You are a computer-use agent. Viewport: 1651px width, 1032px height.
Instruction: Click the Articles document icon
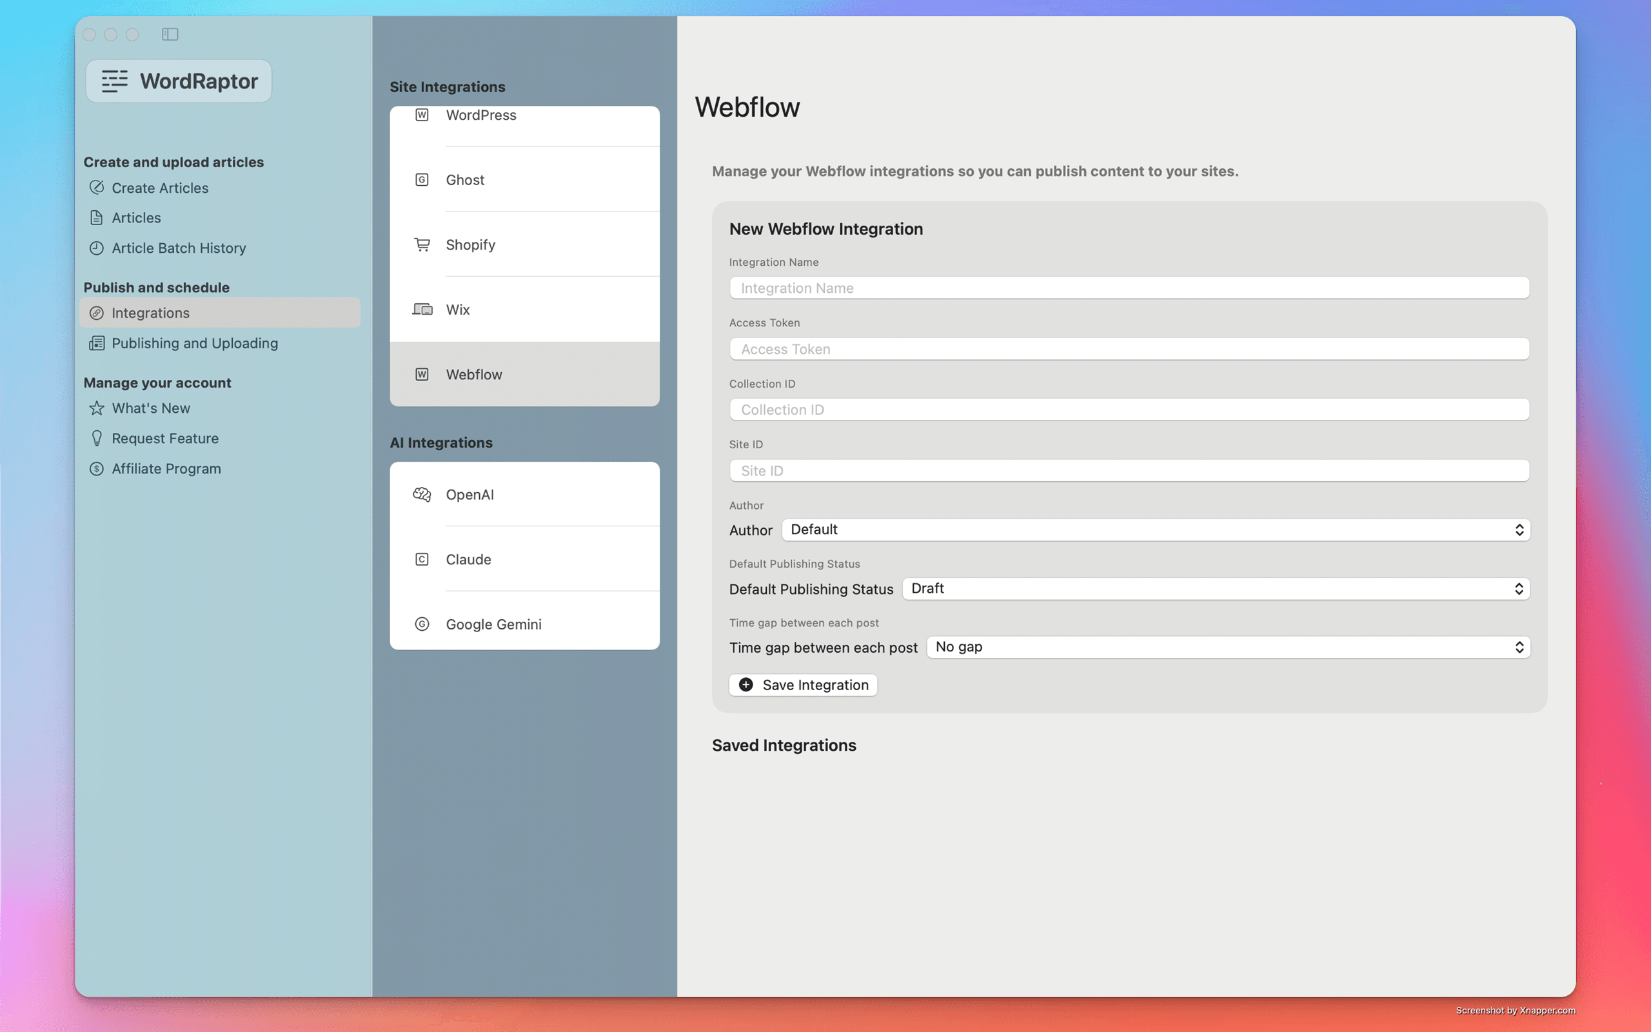coord(97,218)
